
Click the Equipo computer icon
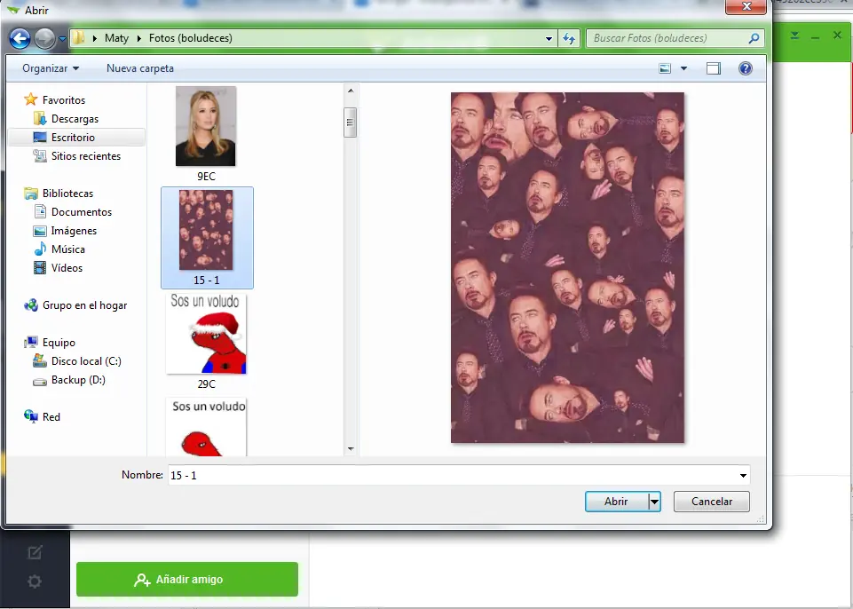click(31, 343)
